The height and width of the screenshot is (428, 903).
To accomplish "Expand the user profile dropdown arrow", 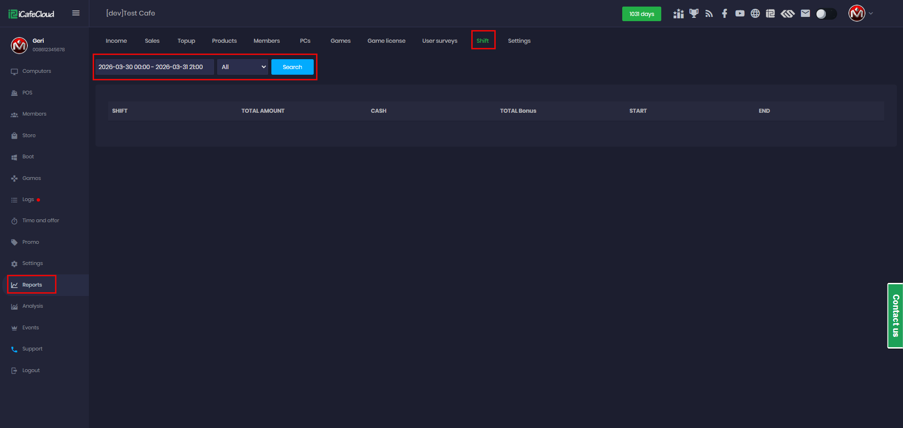I will click(871, 14).
